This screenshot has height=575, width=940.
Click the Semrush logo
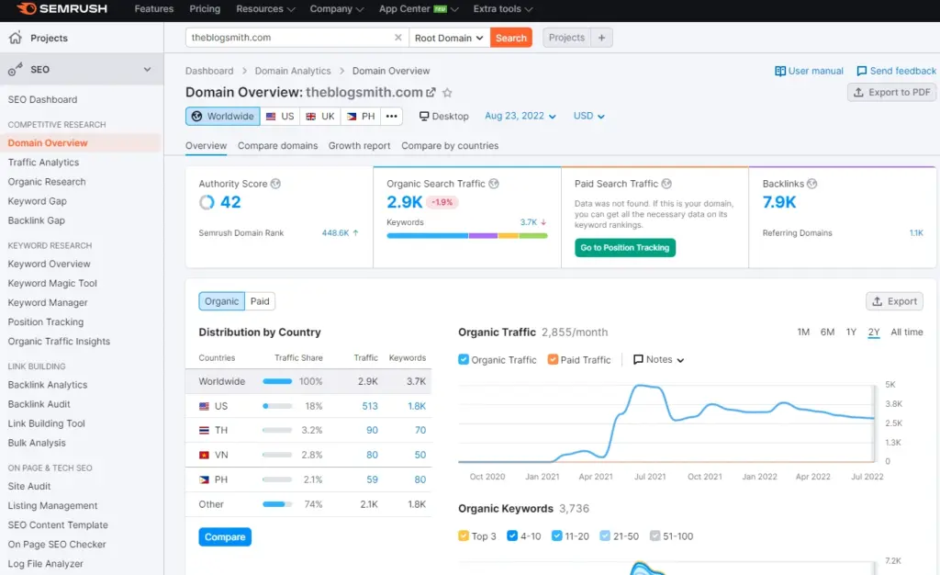[62, 9]
